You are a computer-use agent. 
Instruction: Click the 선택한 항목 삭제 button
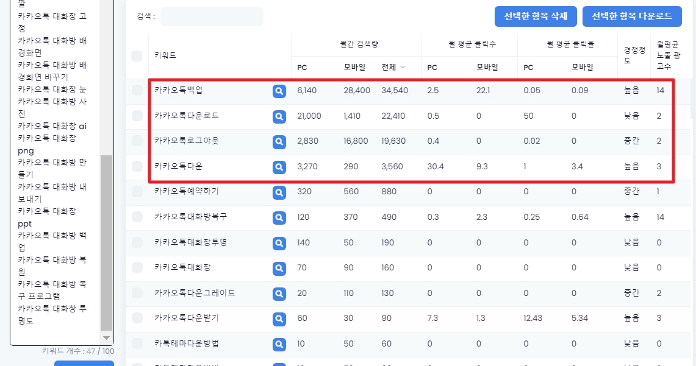[535, 16]
